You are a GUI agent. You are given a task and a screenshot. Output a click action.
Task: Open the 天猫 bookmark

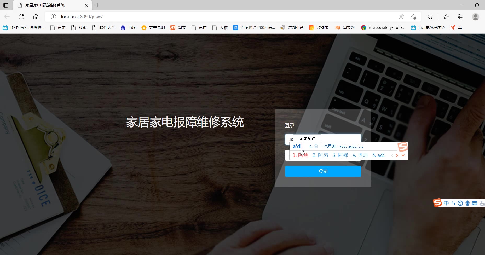click(220, 28)
